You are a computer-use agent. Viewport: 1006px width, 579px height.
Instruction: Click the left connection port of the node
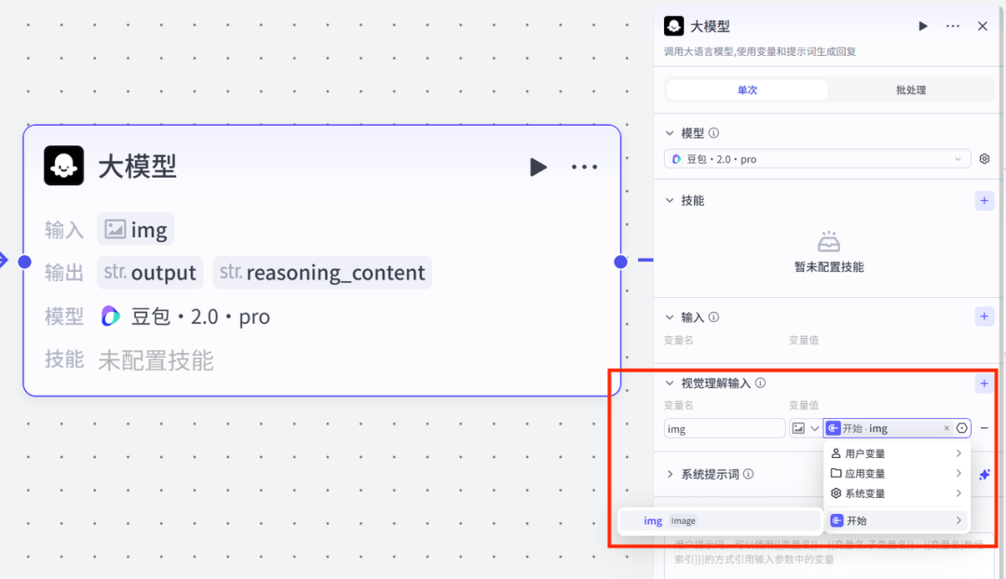[24, 262]
